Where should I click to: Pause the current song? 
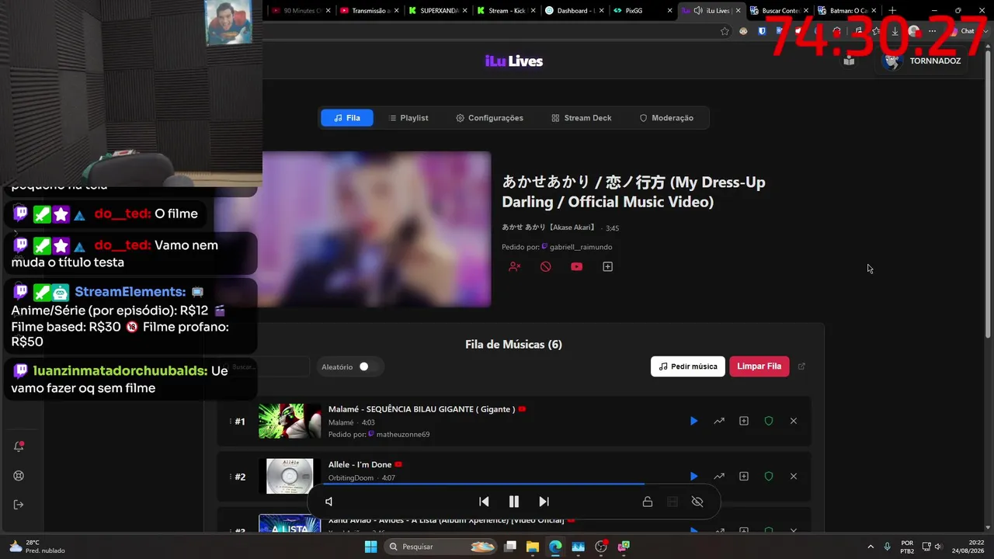pos(513,502)
